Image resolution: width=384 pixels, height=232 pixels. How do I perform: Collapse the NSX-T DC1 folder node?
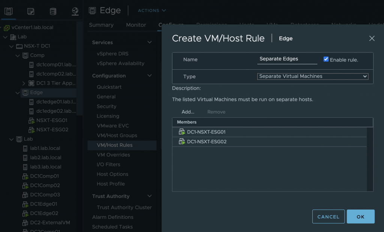tap(11, 46)
